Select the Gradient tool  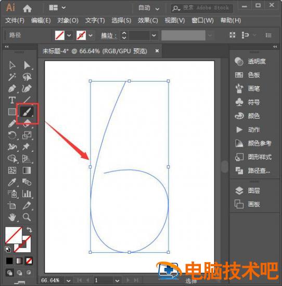27,171
